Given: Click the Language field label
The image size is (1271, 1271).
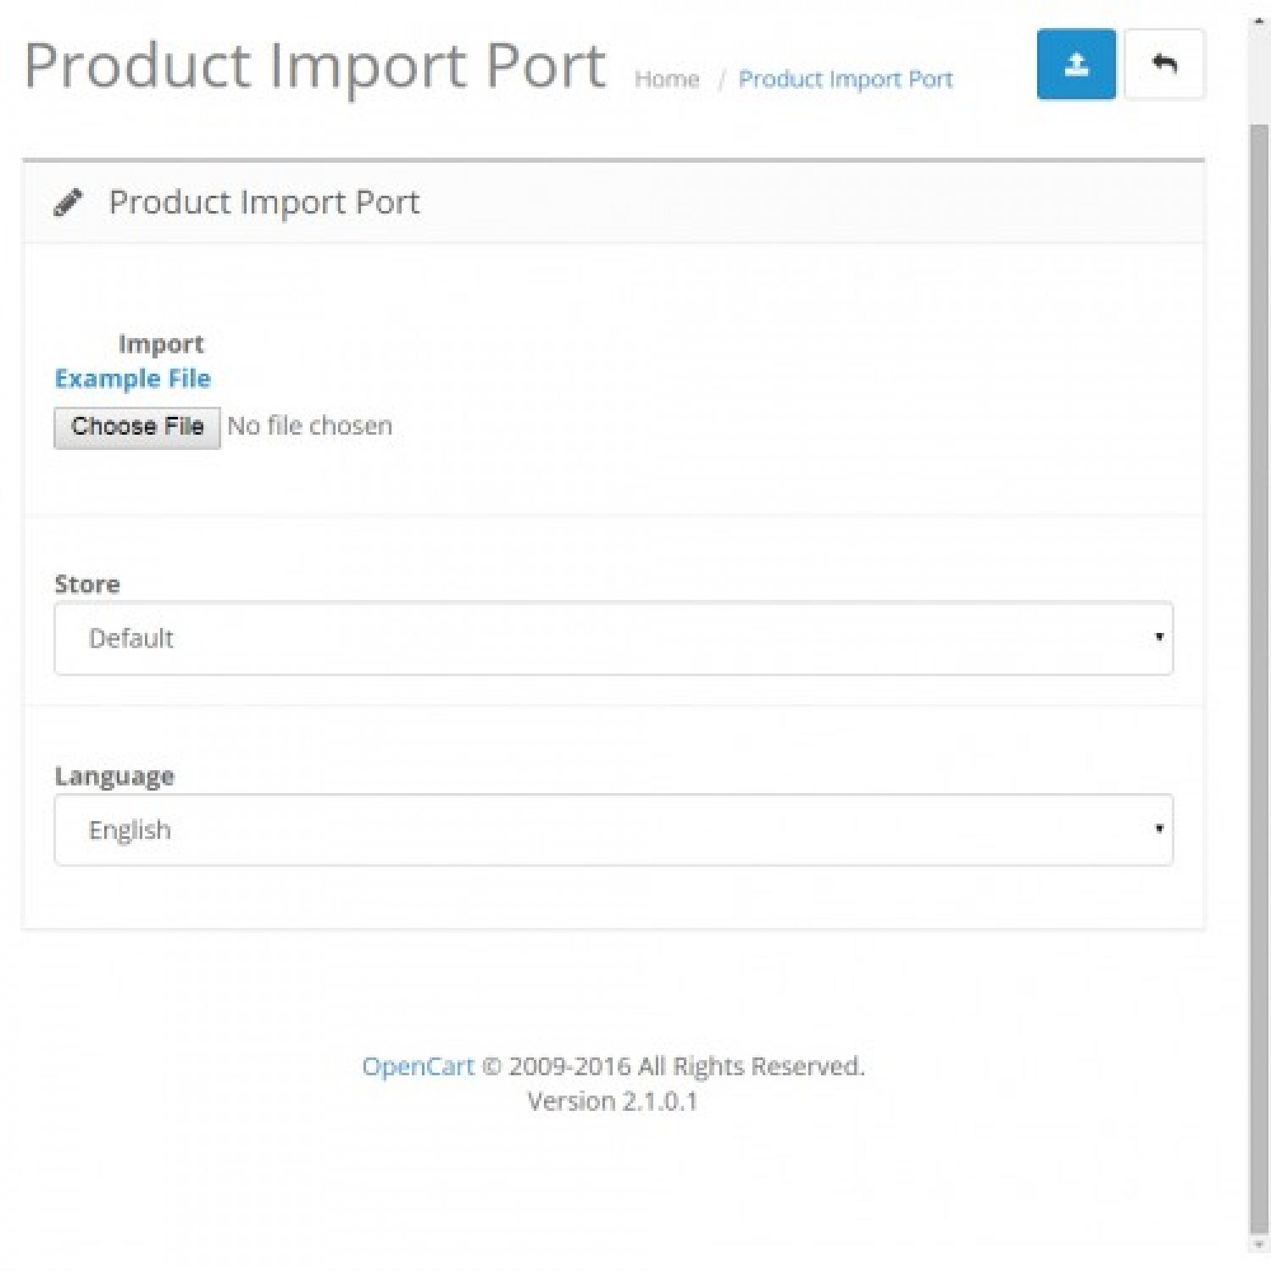Looking at the screenshot, I should pos(114,776).
